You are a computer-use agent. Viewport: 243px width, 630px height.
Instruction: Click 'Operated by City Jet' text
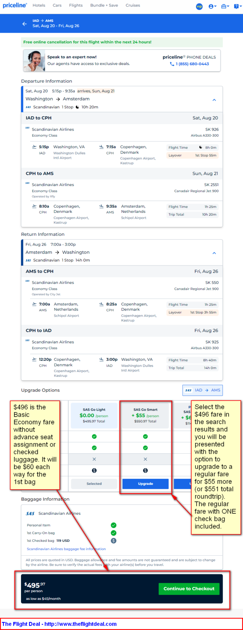46,295
